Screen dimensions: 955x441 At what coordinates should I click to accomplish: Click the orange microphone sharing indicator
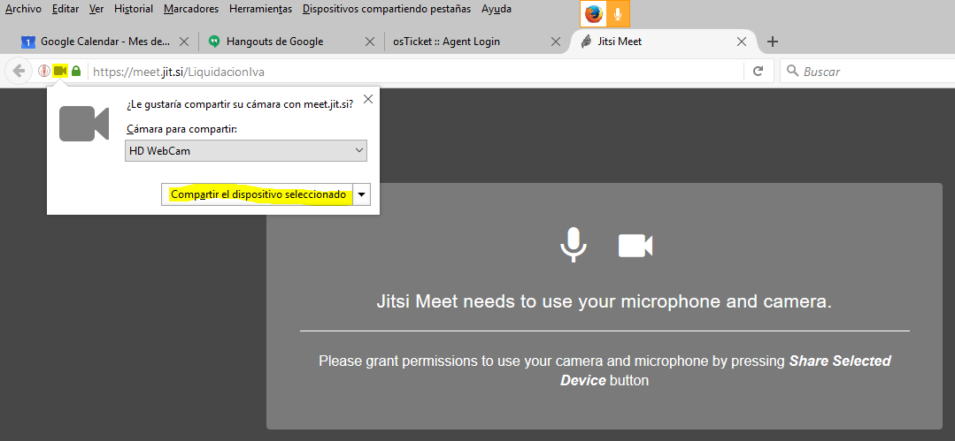618,14
